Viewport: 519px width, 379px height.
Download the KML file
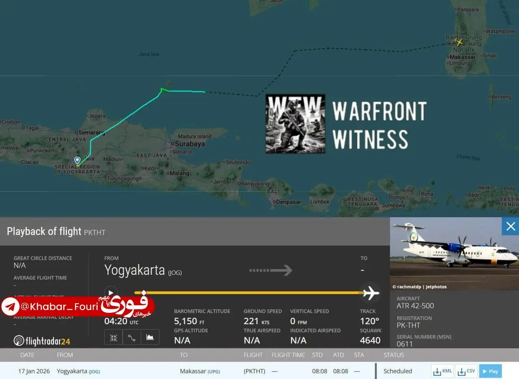(442, 371)
